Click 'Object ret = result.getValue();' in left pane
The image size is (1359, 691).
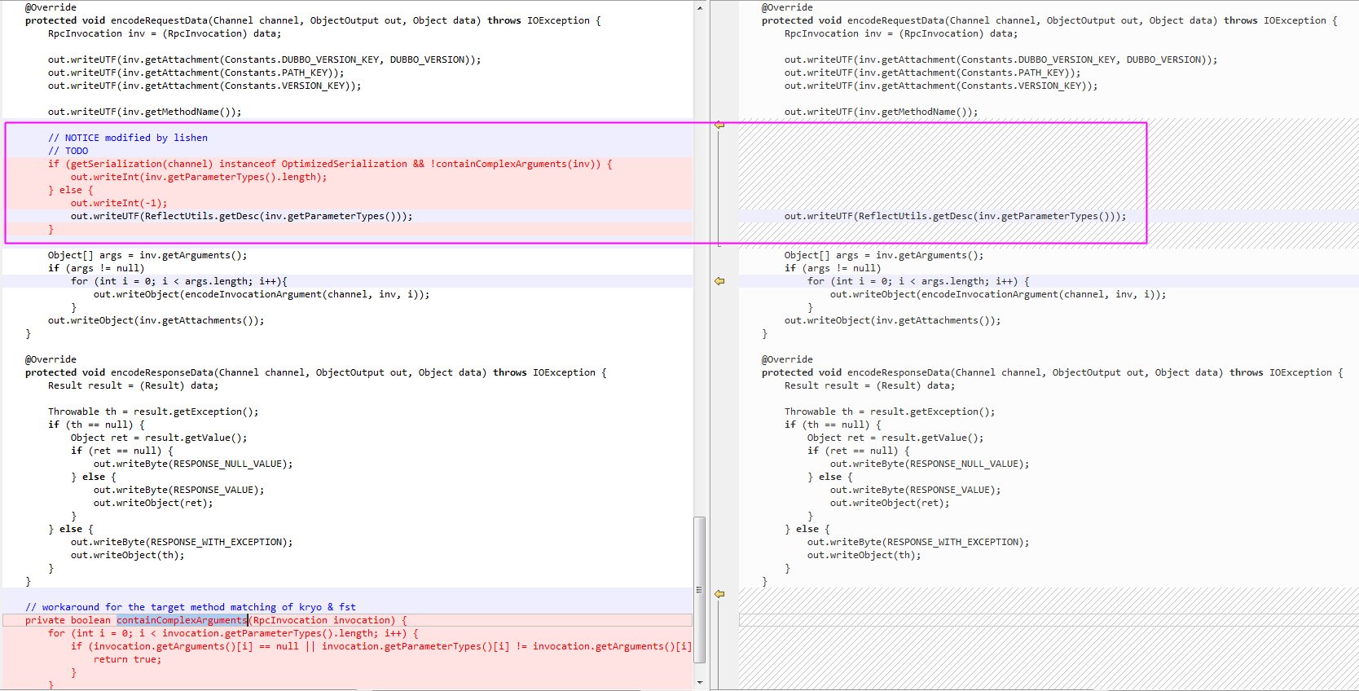point(159,438)
